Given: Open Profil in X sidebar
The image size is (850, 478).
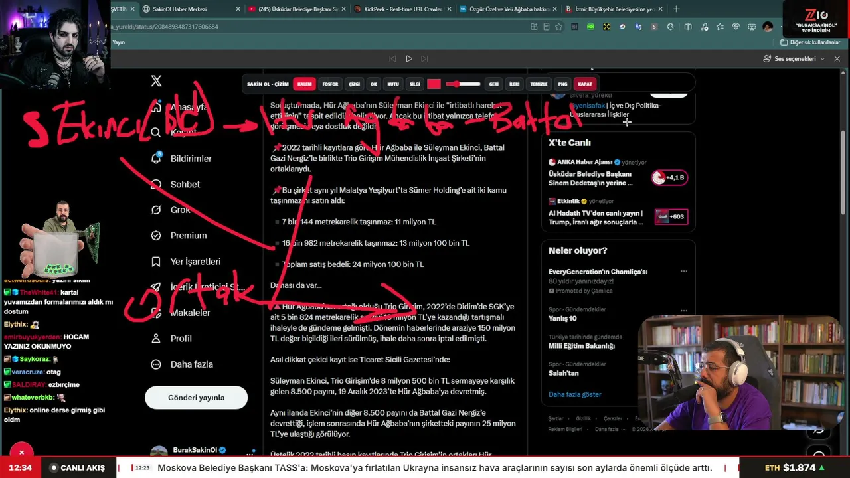Looking at the screenshot, I should 171,339.
